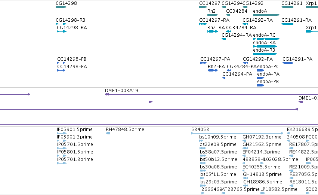318x195 pixels.
Task: Open EST AT23765.5prime
Action: [x=241, y=190]
